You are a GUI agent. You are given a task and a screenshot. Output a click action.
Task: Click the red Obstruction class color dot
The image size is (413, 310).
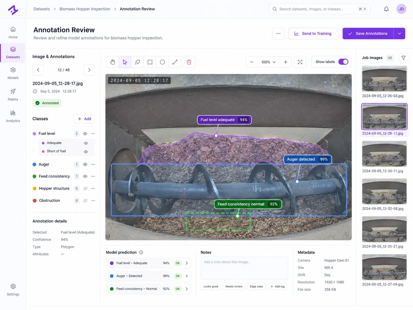click(35, 201)
